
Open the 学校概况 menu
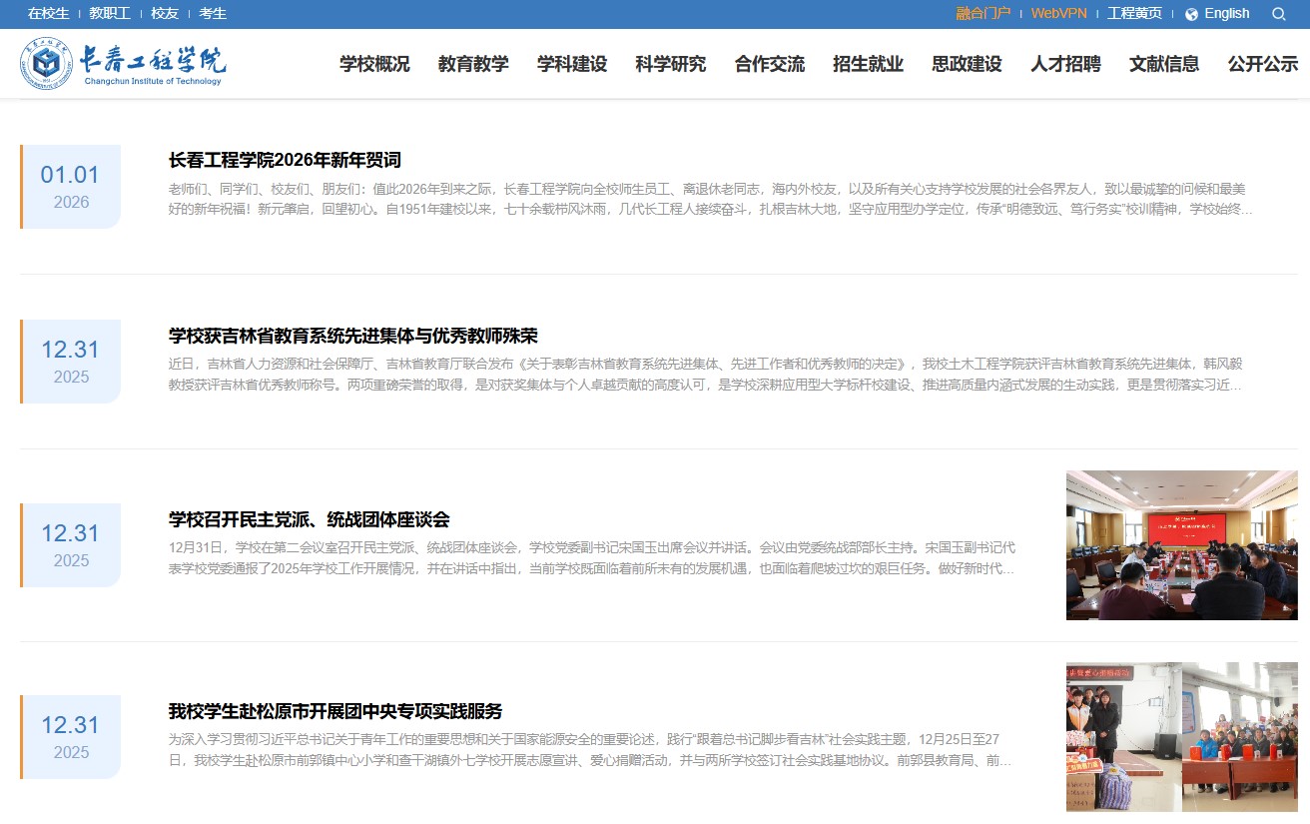pyautogui.click(x=374, y=64)
